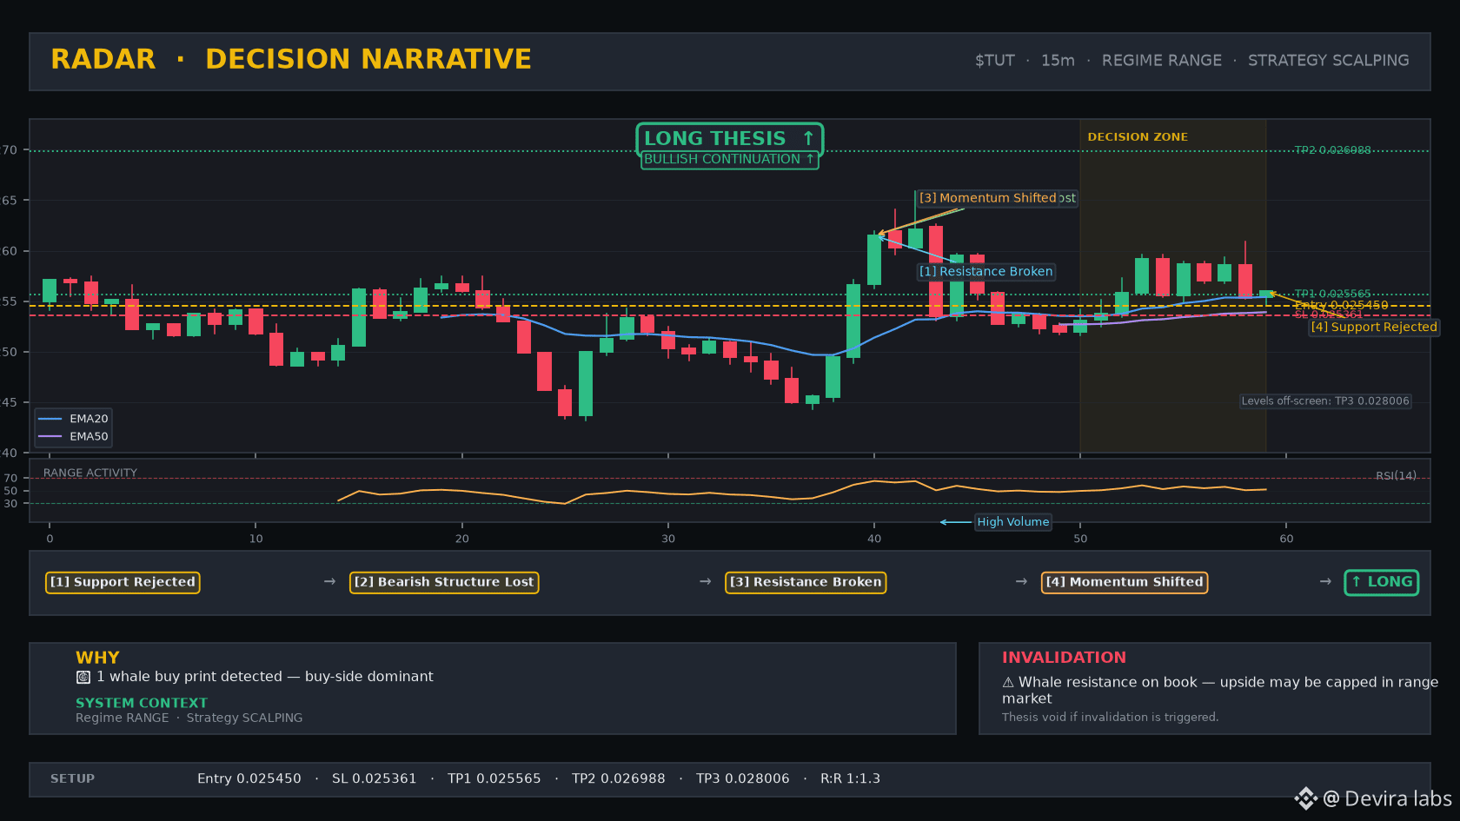Select the green LONG outcome button
The image size is (1460, 821).
click(x=1381, y=582)
